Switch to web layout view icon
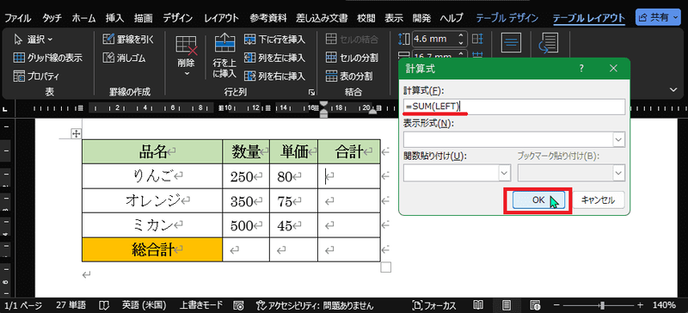The width and height of the screenshot is (688, 313). point(535,305)
